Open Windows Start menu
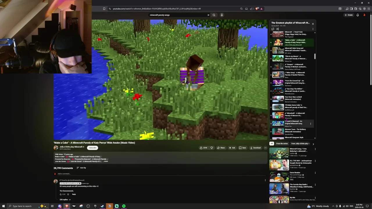 (3, 206)
